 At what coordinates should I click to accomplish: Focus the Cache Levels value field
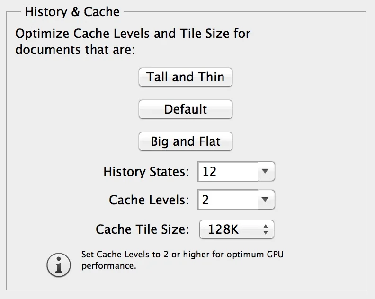pos(227,200)
